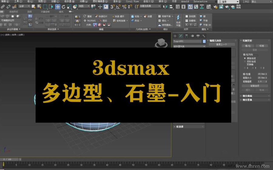Toggle the Percent Snap icon
The height and width of the screenshot is (170, 273).
pos(124,7)
